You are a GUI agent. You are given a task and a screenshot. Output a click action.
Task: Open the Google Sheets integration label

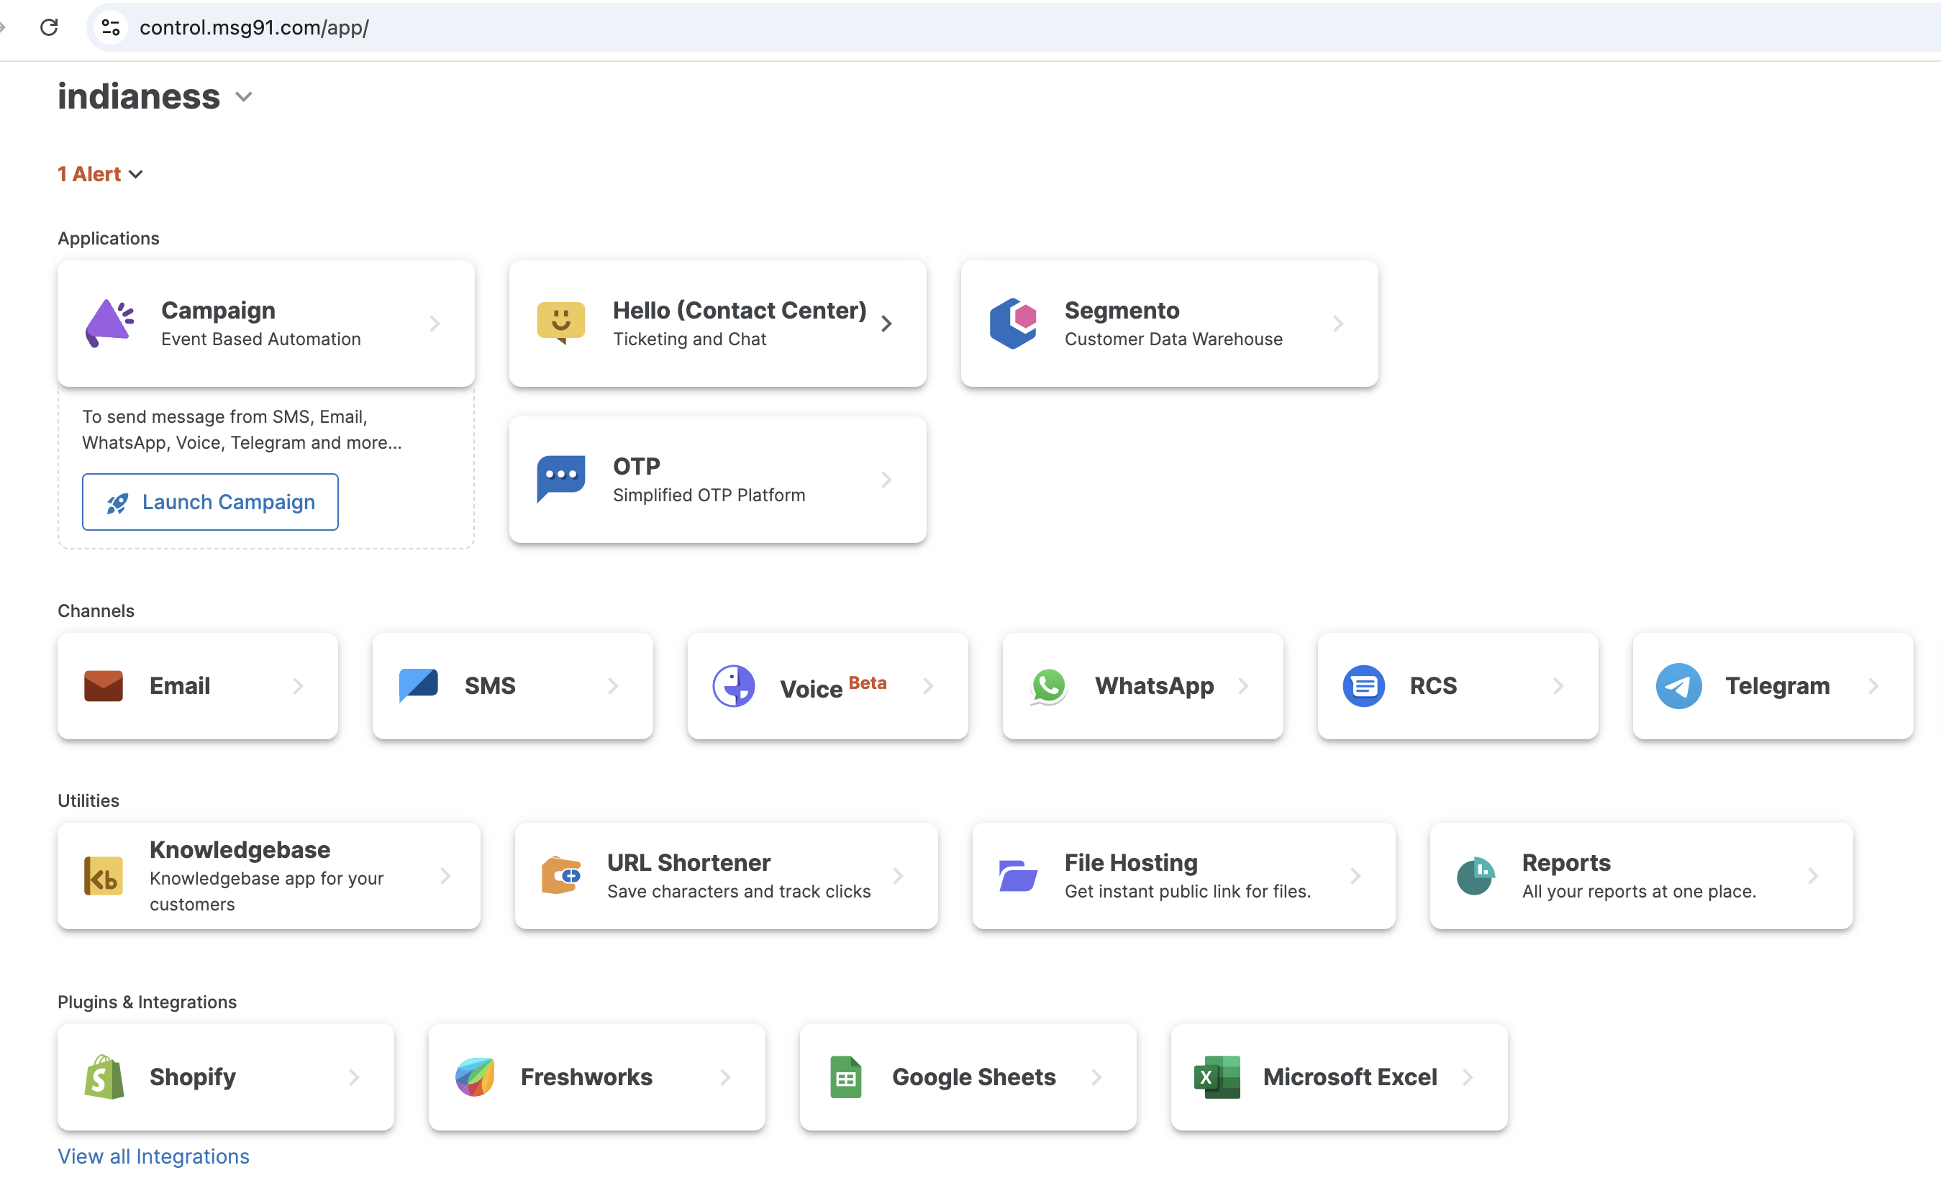point(973,1077)
